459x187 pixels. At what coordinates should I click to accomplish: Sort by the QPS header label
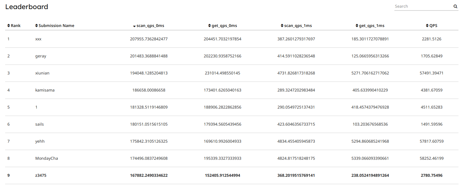(433, 26)
